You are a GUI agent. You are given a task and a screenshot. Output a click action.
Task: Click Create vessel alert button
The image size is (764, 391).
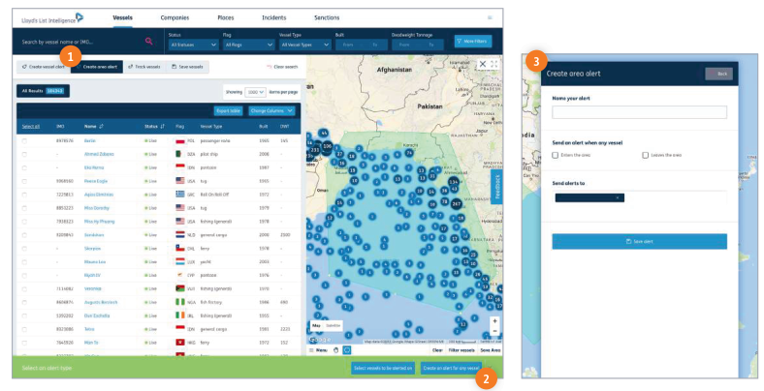[x=44, y=67]
